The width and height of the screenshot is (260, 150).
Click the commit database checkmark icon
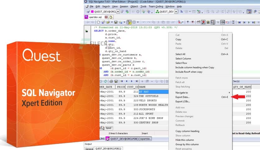pos(144,11)
